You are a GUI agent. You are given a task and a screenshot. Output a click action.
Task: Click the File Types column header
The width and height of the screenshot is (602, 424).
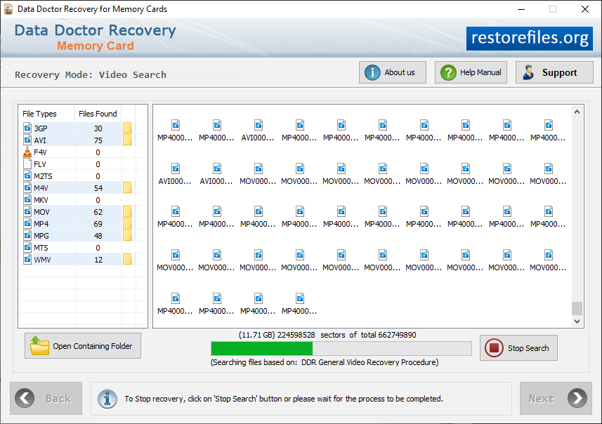39,114
